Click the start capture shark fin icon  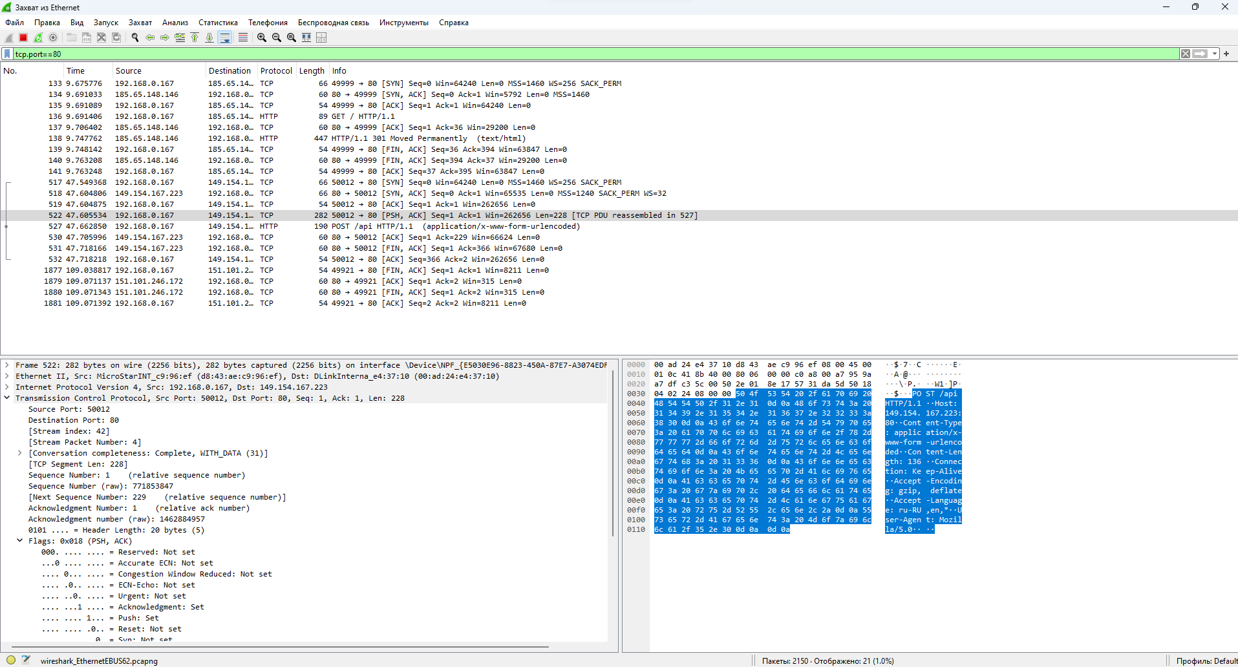9,37
